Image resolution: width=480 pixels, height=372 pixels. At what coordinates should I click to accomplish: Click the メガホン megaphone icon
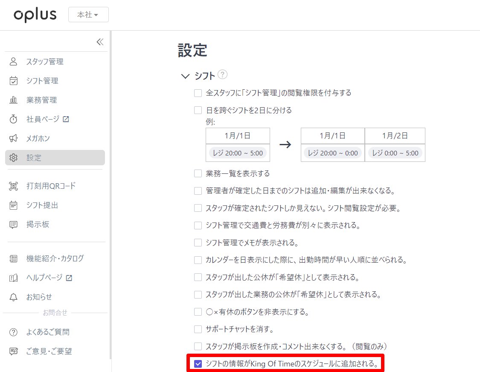pos(14,138)
